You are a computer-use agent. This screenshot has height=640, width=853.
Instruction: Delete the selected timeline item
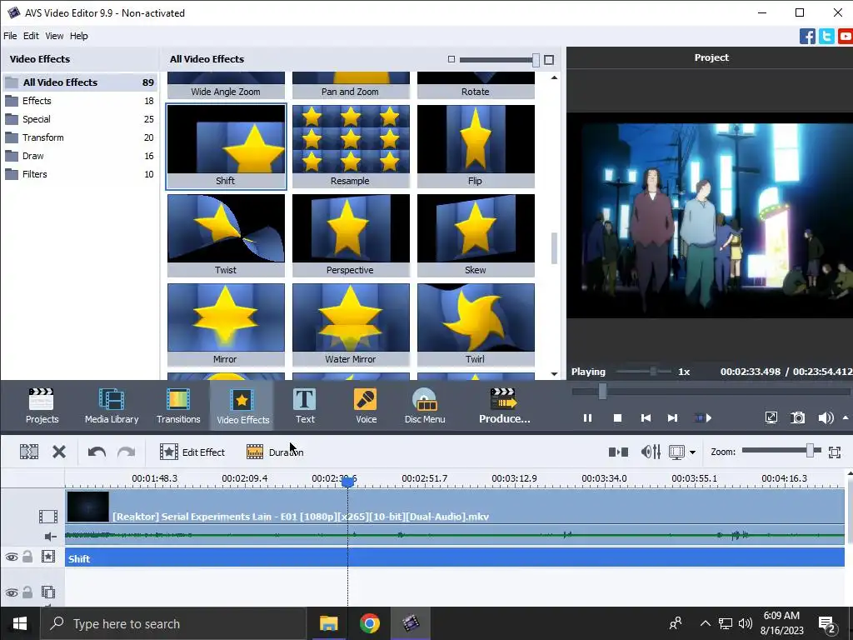pyautogui.click(x=59, y=452)
